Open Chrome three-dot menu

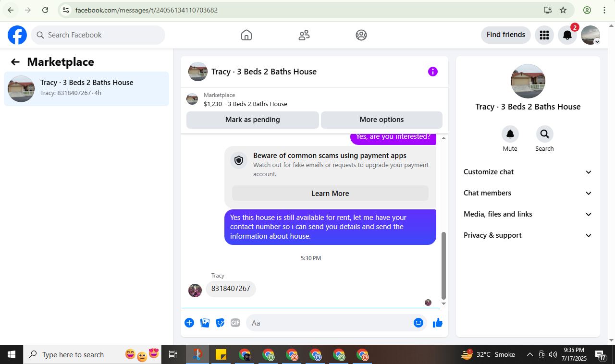[604, 10]
